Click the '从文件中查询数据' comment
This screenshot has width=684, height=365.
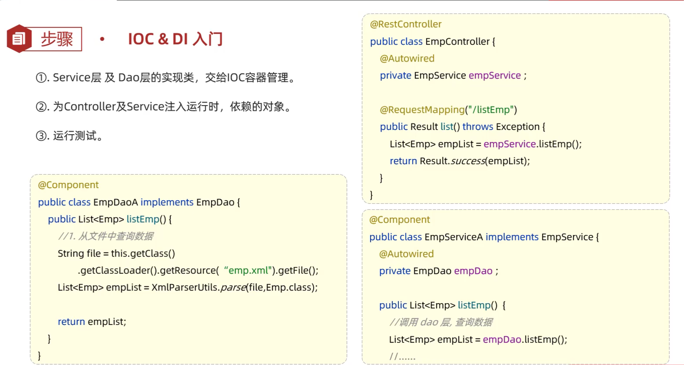point(106,236)
